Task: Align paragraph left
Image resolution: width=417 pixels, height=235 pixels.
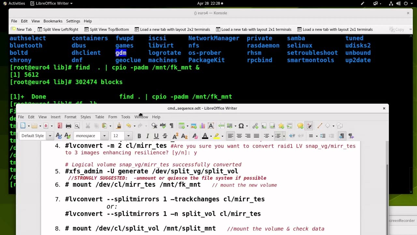Action: (230, 136)
